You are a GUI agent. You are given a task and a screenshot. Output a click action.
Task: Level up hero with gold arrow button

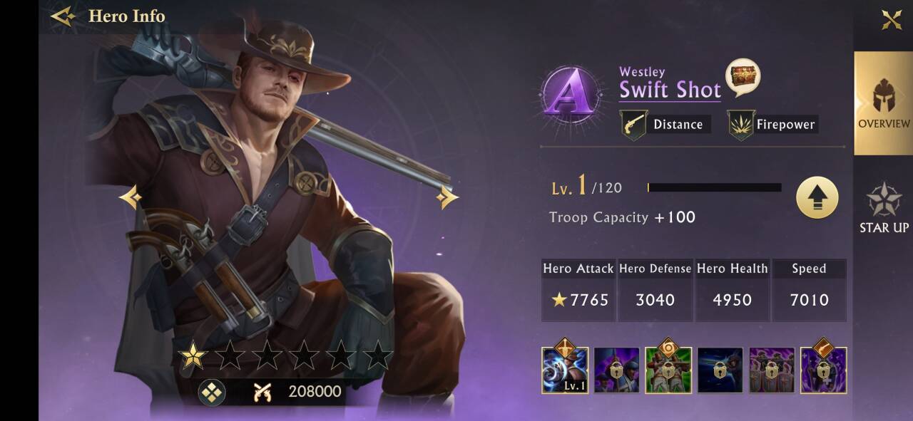coord(817,197)
